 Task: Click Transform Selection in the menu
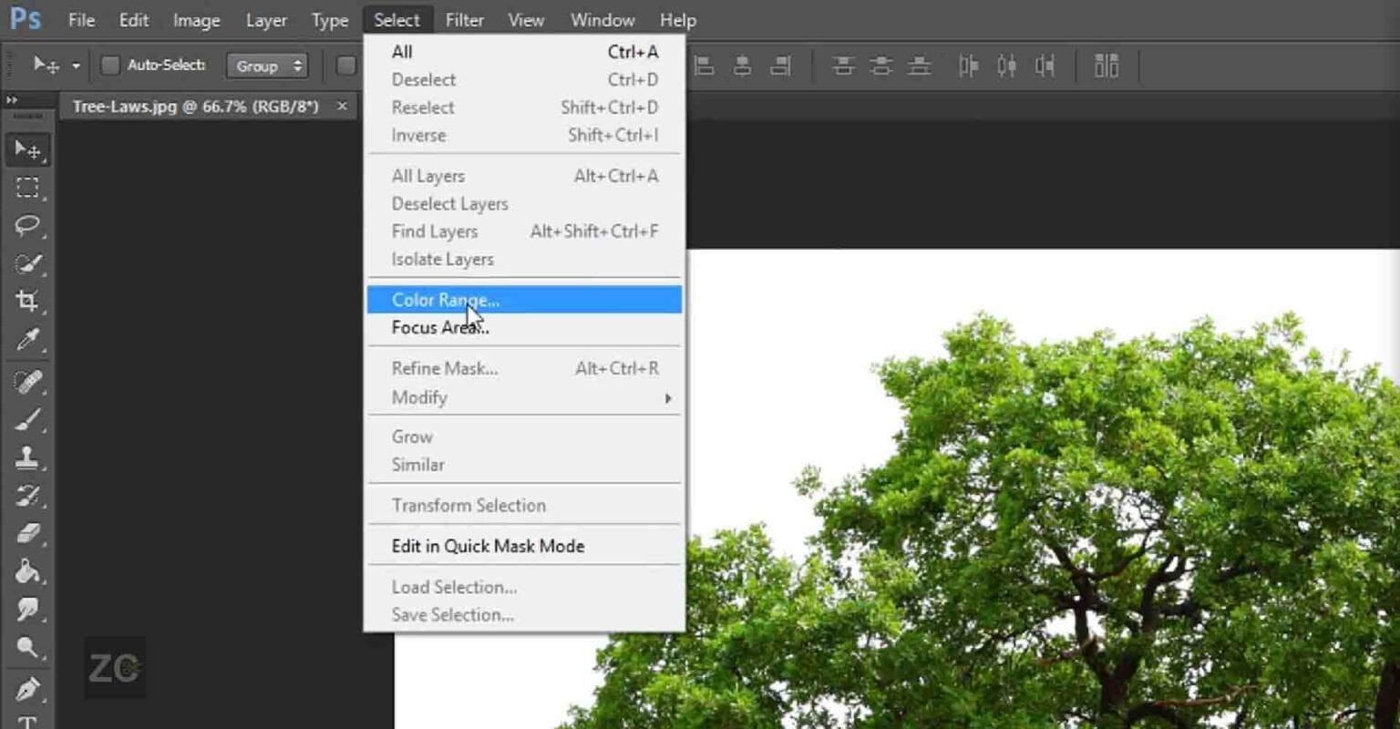[x=469, y=505]
